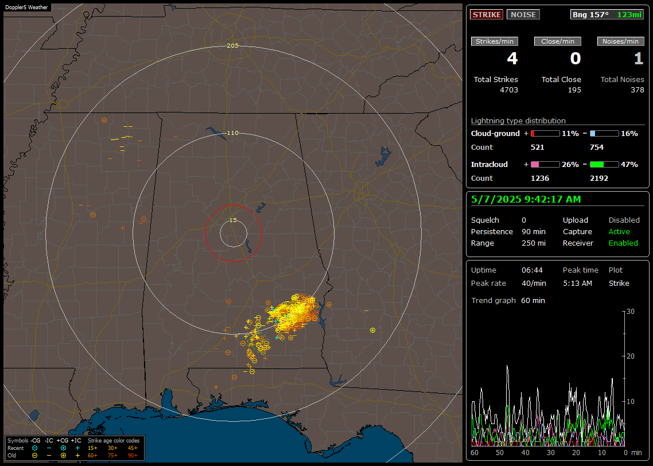Viewport: 653px width, 466px height.
Task: Click the Peak time value 5:13 AM
Action: (x=577, y=283)
